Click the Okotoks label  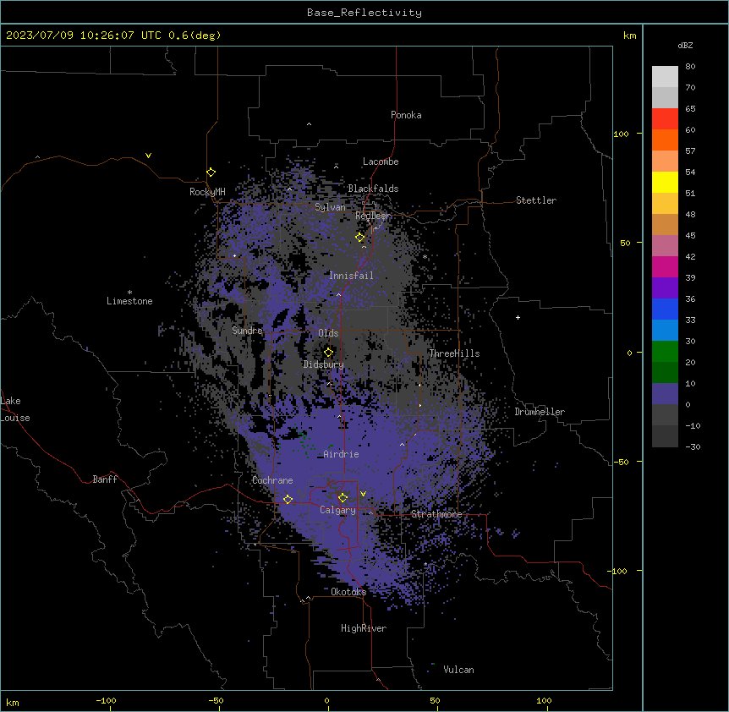tap(348, 592)
